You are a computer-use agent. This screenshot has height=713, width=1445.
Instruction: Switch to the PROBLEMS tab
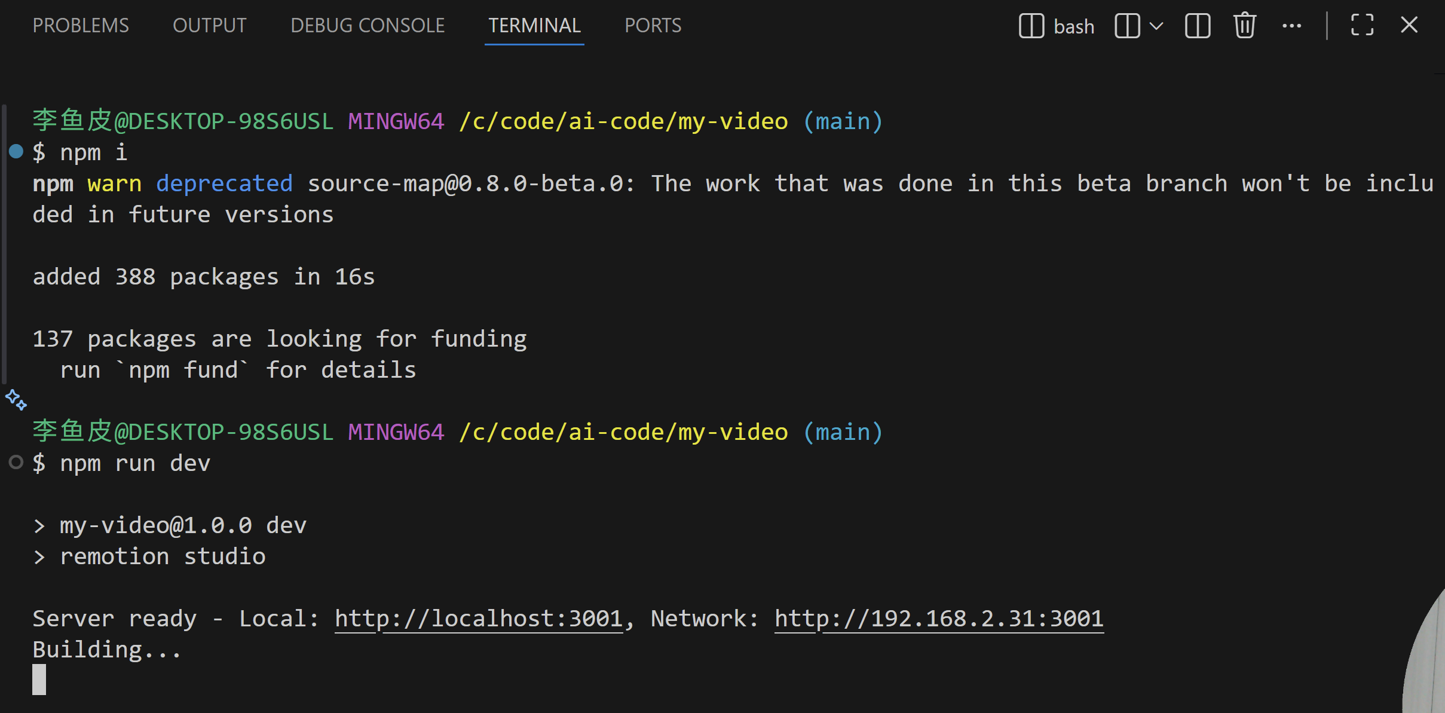pyautogui.click(x=81, y=25)
